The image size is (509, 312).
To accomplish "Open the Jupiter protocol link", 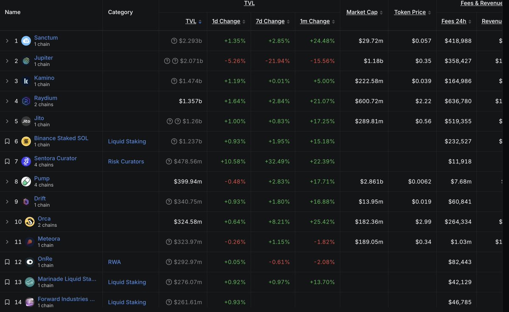I will click(43, 58).
